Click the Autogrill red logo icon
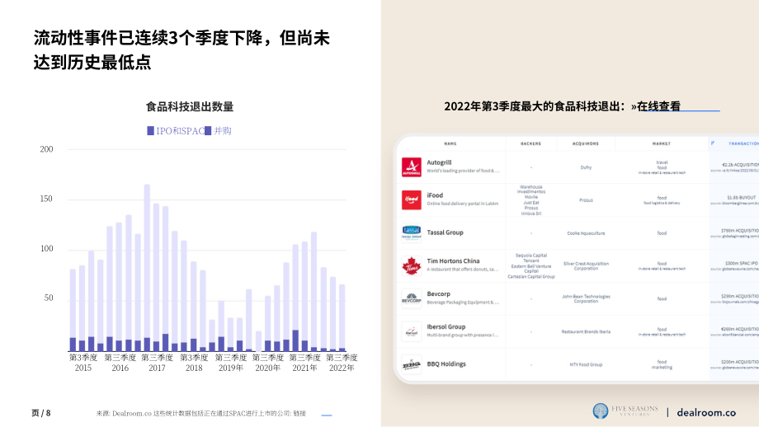Image resolution: width=759 pixels, height=427 pixels. pyautogui.click(x=411, y=167)
